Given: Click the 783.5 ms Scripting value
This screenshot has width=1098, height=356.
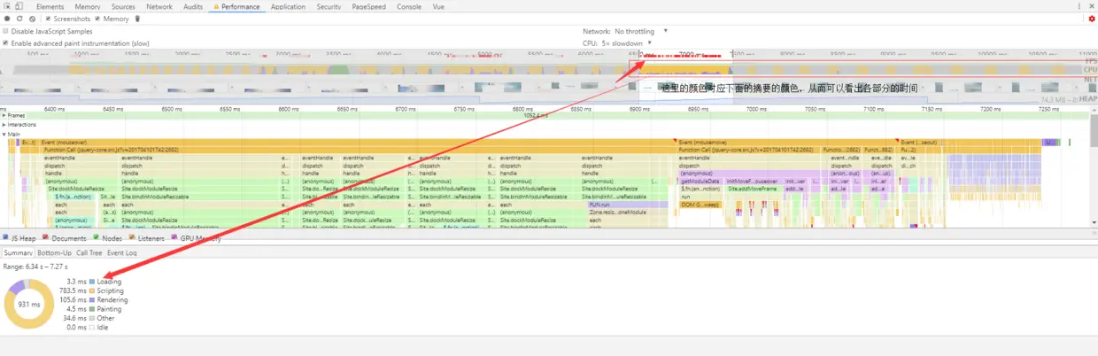Looking at the screenshot, I should 74,290.
